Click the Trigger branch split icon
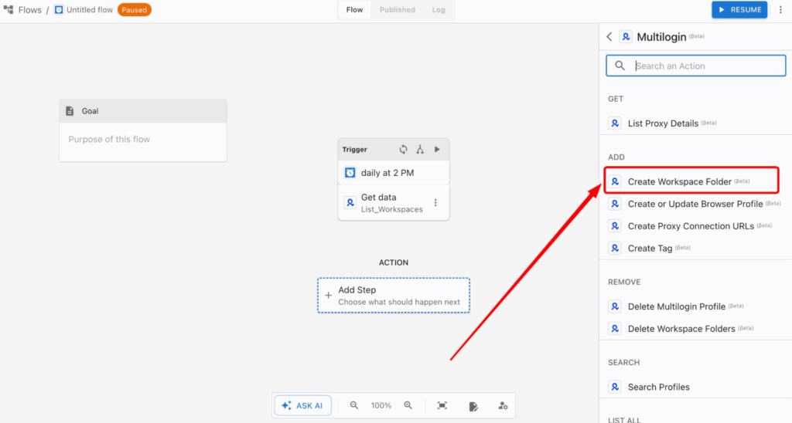Image resolution: width=792 pixels, height=423 pixels. point(420,149)
